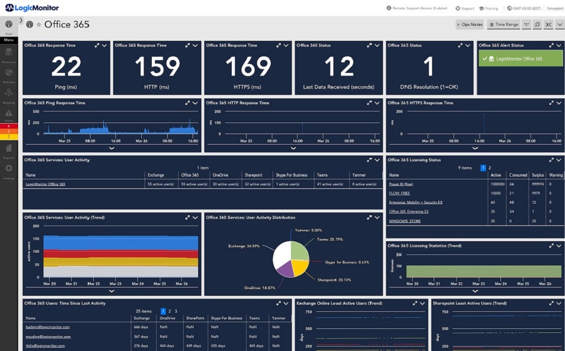Image resolution: width=565 pixels, height=351 pixels.
Task: Click the fullscreen icon in toolbar
Action: click(x=548, y=24)
